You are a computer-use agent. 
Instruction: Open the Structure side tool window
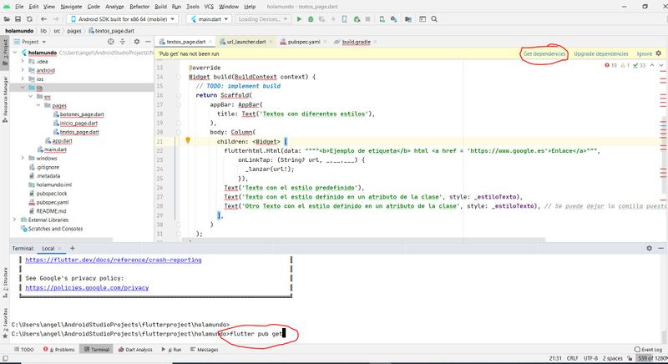pos(5,282)
